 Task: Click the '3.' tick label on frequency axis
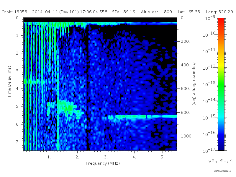point(106,157)
